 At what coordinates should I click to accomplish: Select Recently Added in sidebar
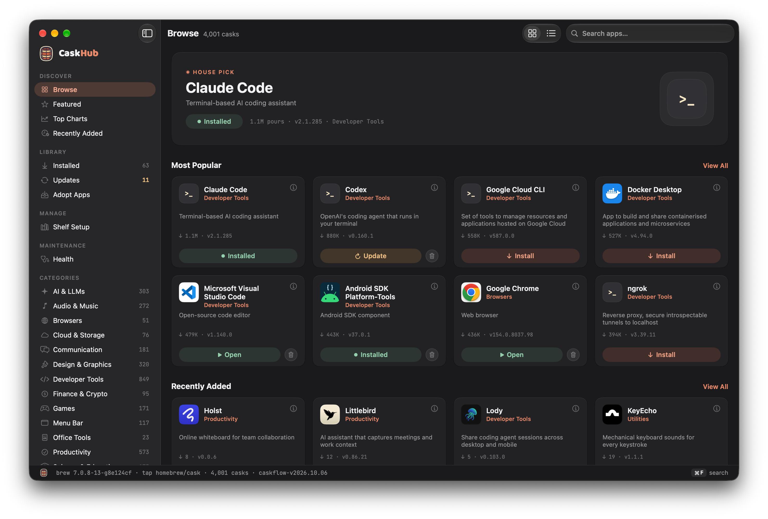coord(95,133)
